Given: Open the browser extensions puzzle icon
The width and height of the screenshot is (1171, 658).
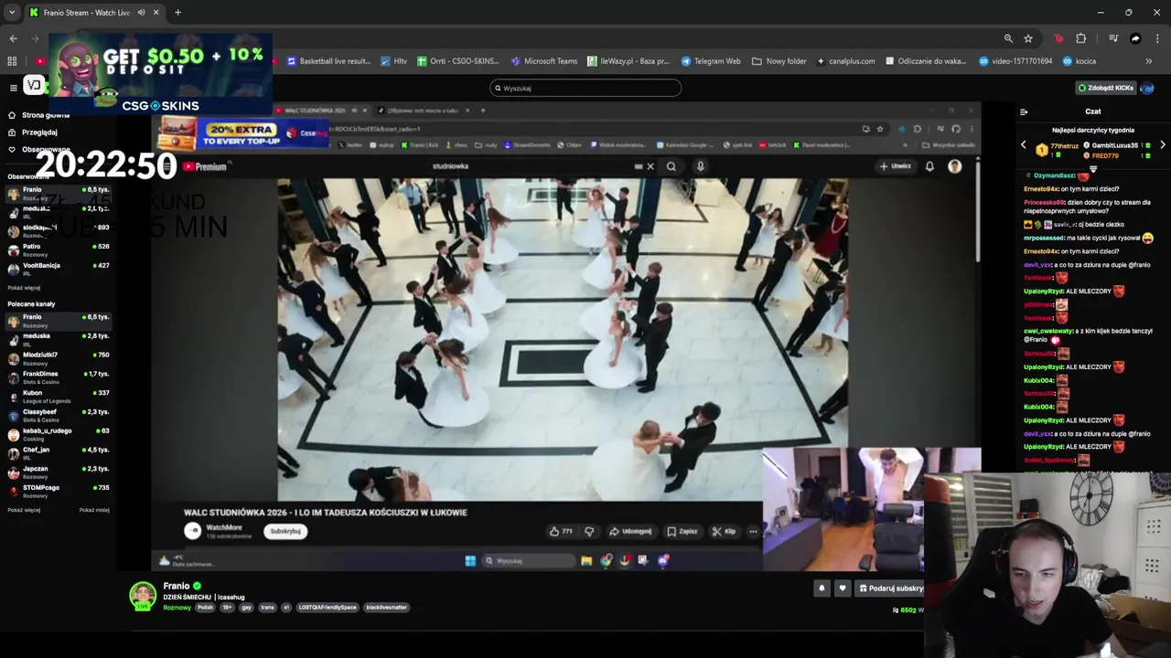Looking at the screenshot, I should [1081, 38].
